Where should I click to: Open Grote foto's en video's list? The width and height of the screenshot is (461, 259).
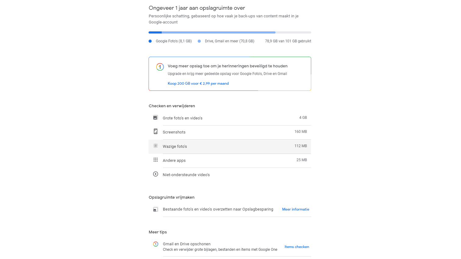pos(182,118)
